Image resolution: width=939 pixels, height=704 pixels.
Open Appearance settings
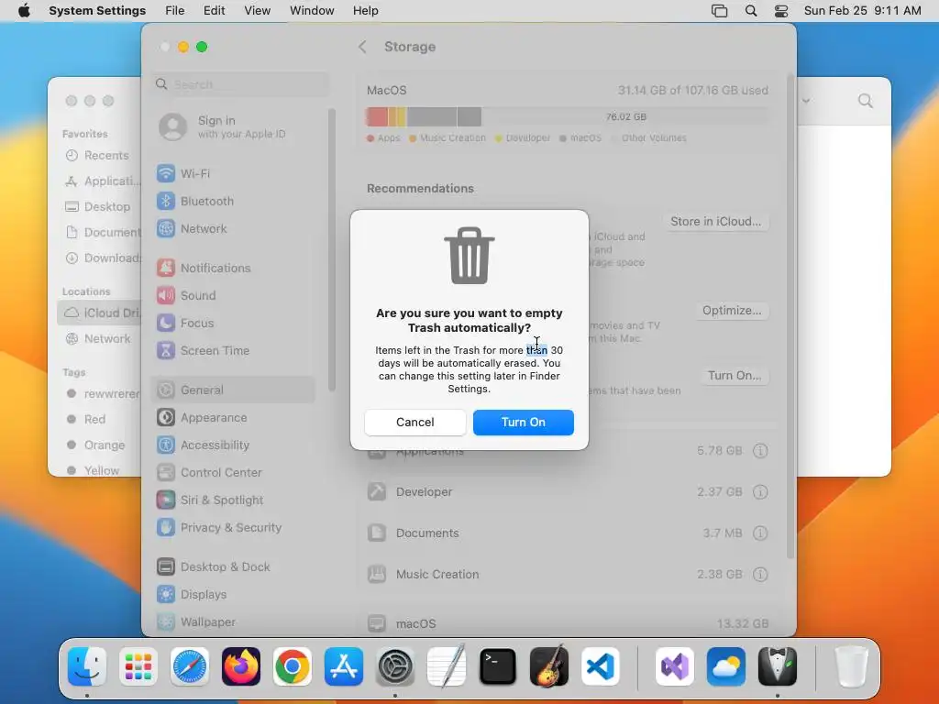coord(234,417)
